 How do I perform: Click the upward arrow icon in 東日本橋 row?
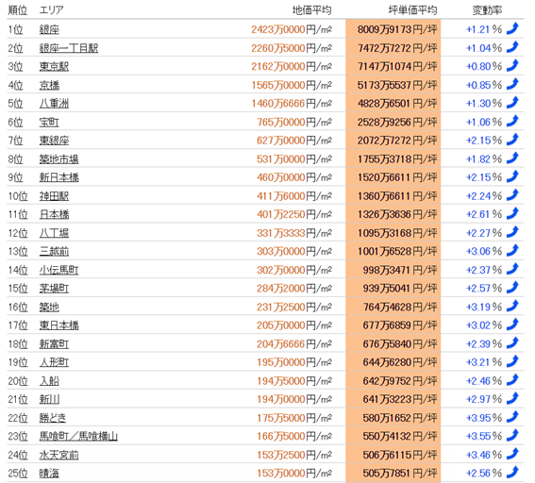tap(512, 325)
